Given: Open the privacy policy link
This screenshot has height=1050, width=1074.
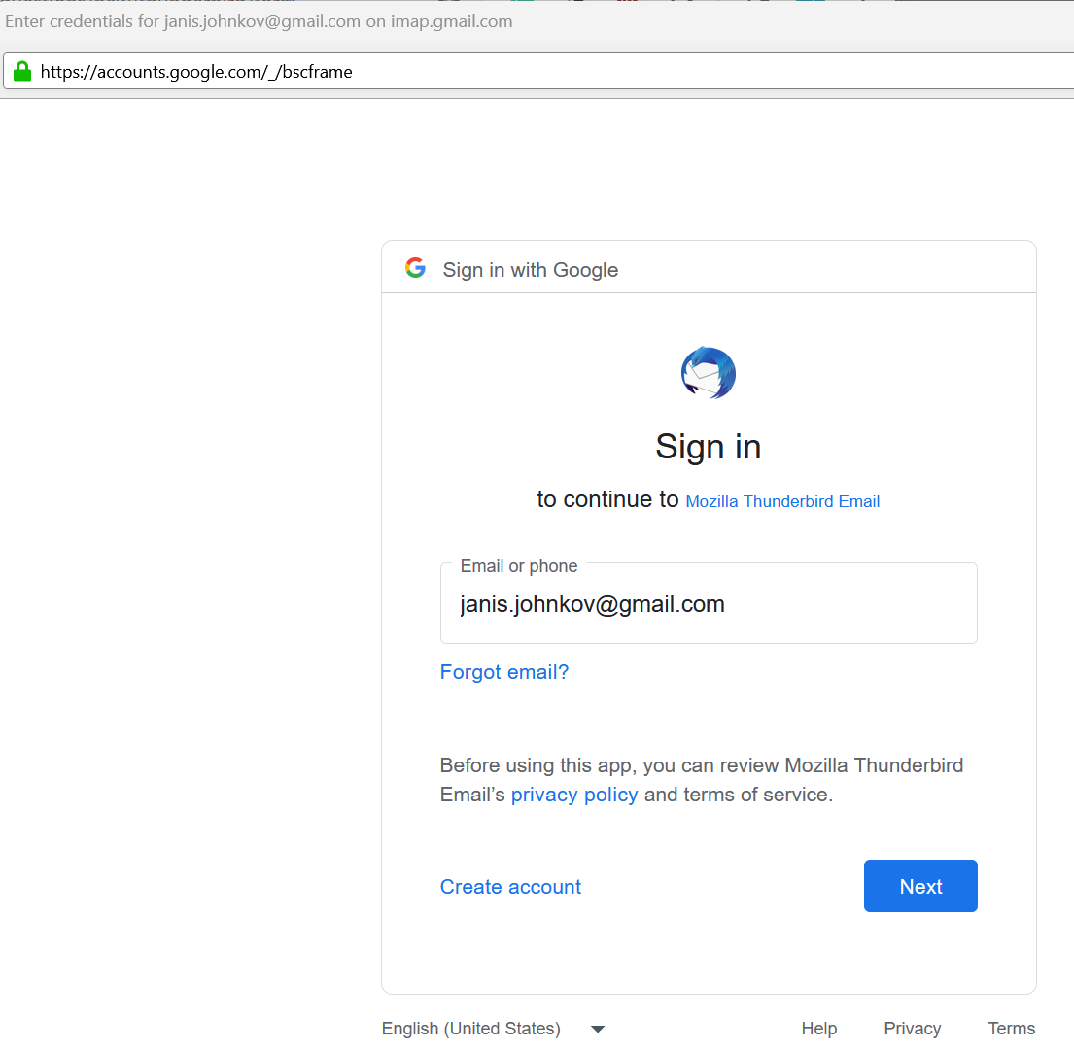Looking at the screenshot, I should pos(574,794).
